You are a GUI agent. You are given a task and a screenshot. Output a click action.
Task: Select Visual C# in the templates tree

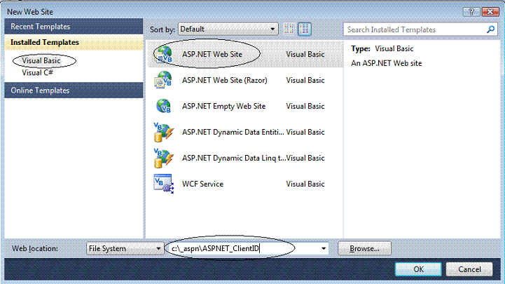[37, 73]
